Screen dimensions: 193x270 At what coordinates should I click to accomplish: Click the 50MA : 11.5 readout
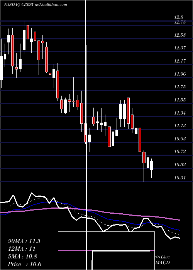tap(24, 241)
